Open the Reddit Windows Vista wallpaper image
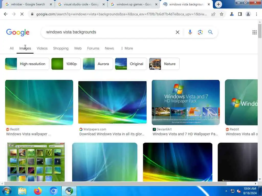Image resolution: width=262 pixels, height=196 pixels. (39, 103)
